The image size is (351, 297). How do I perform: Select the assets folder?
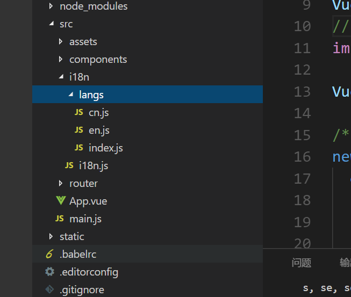click(x=83, y=42)
